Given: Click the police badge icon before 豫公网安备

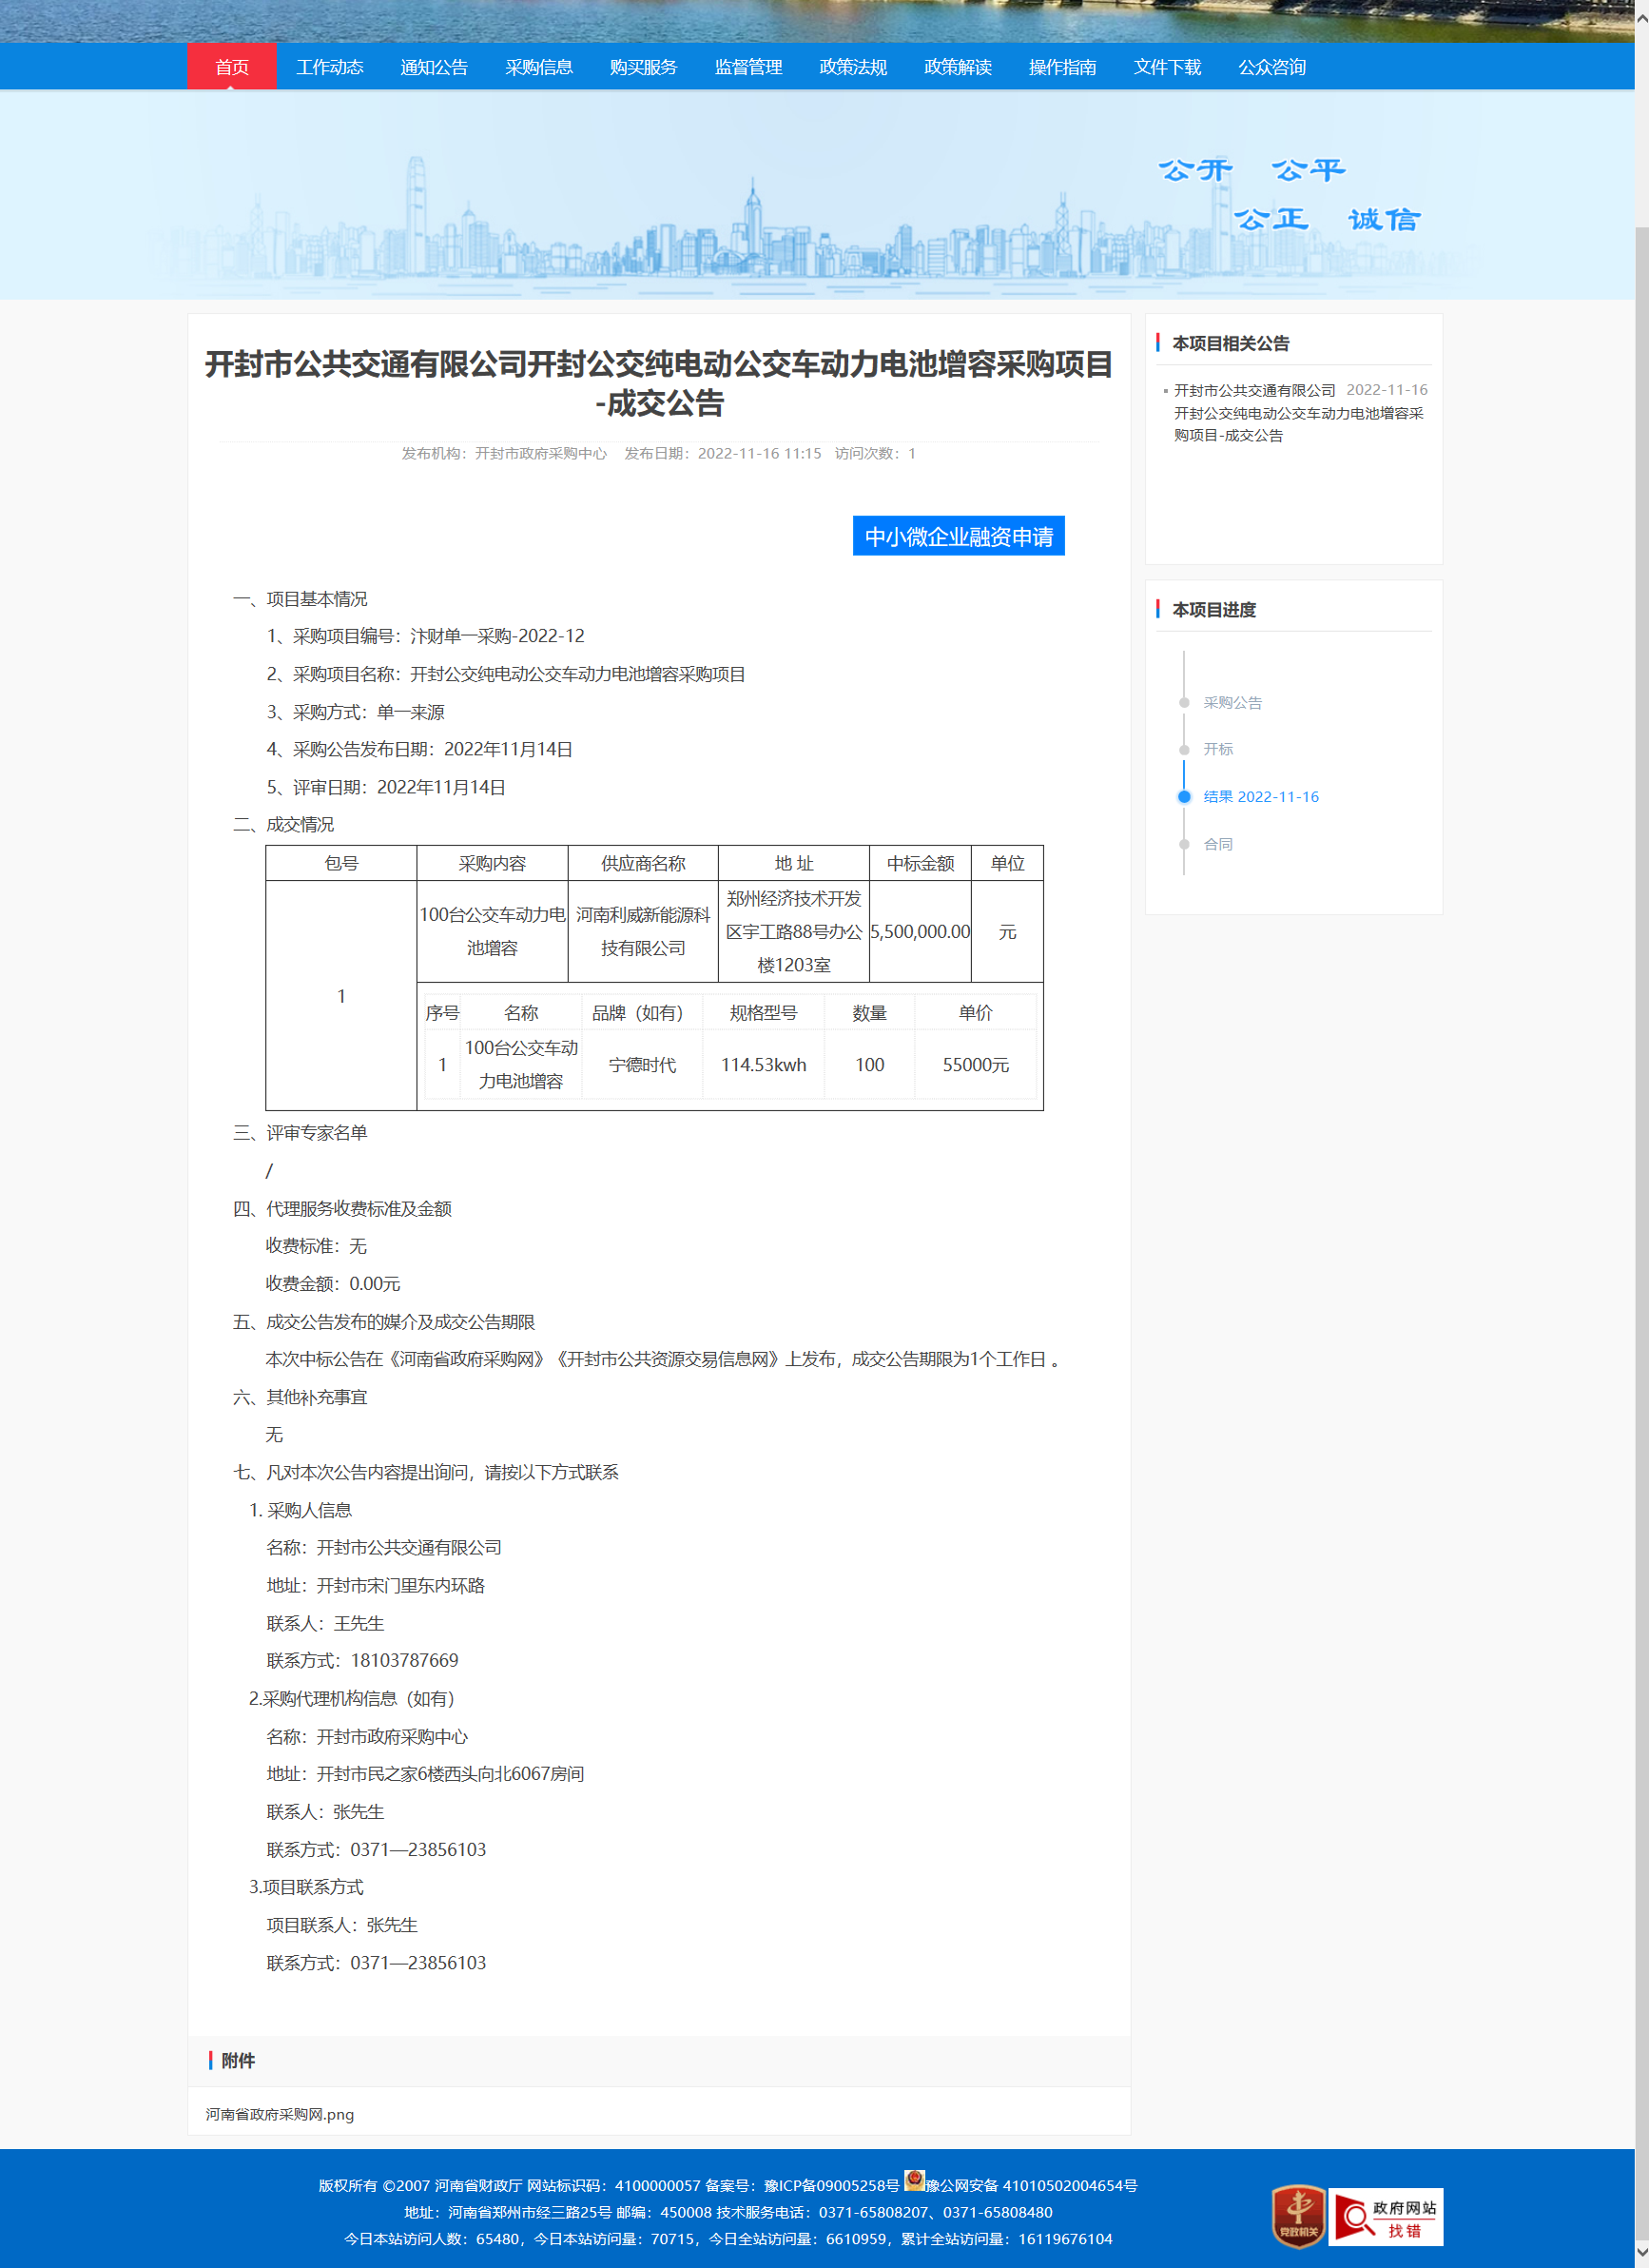Looking at the screenshot, I should pyautogui.click(x=915, y=2180).
